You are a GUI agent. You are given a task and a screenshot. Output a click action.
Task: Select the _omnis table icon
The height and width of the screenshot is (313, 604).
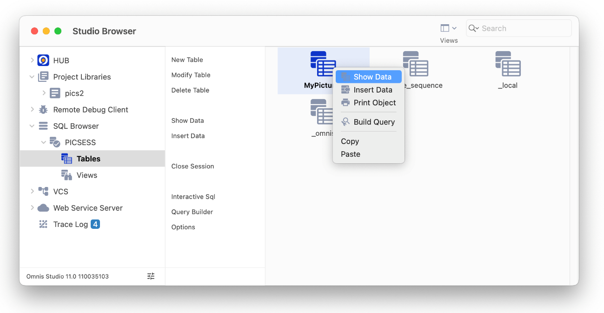pyautogui.click(x=322, y=112)
